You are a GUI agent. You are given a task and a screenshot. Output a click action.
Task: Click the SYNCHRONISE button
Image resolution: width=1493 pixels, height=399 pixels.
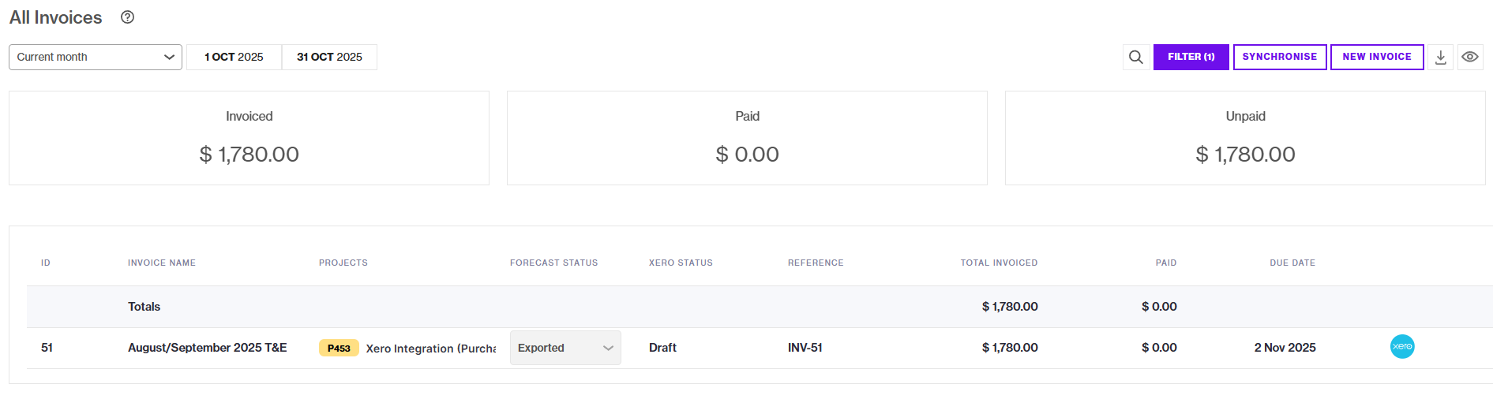click(1280, 57)
